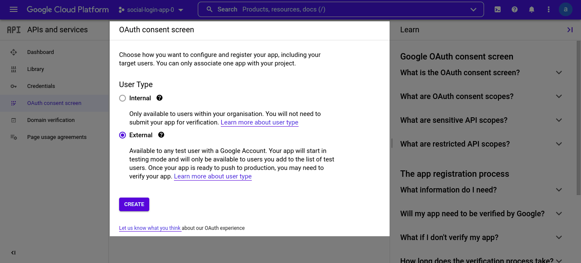The width and height of the screenshot is (581, 263).
Task: Click the Library grid icon
Action: [14, 69]
